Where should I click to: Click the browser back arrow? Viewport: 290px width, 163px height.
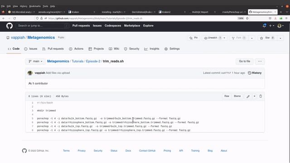4,18
